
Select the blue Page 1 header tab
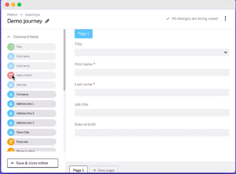(x=83, y=34)
